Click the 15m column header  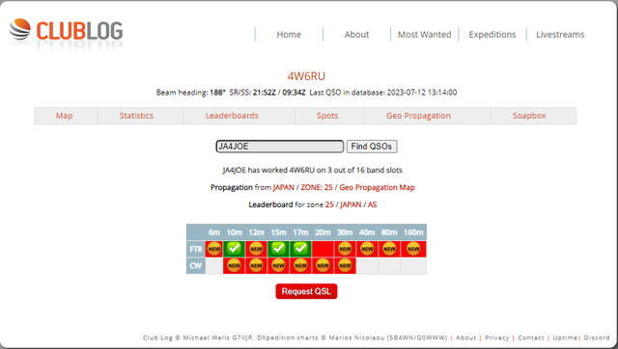278,232
